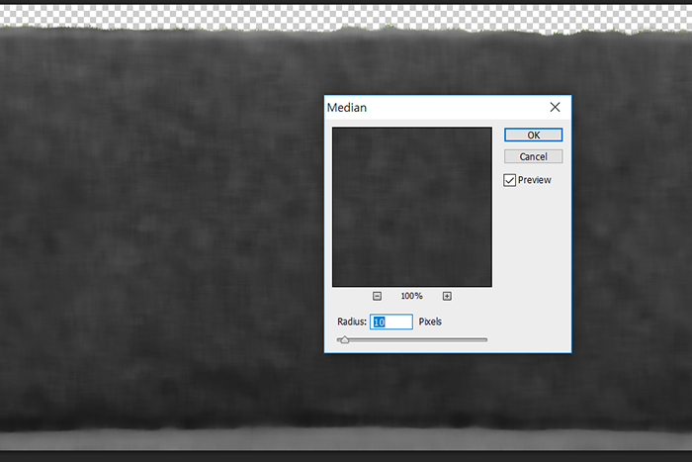Click the Median preview thumbnail
This screenshot has width=692, height=462.
412,207
